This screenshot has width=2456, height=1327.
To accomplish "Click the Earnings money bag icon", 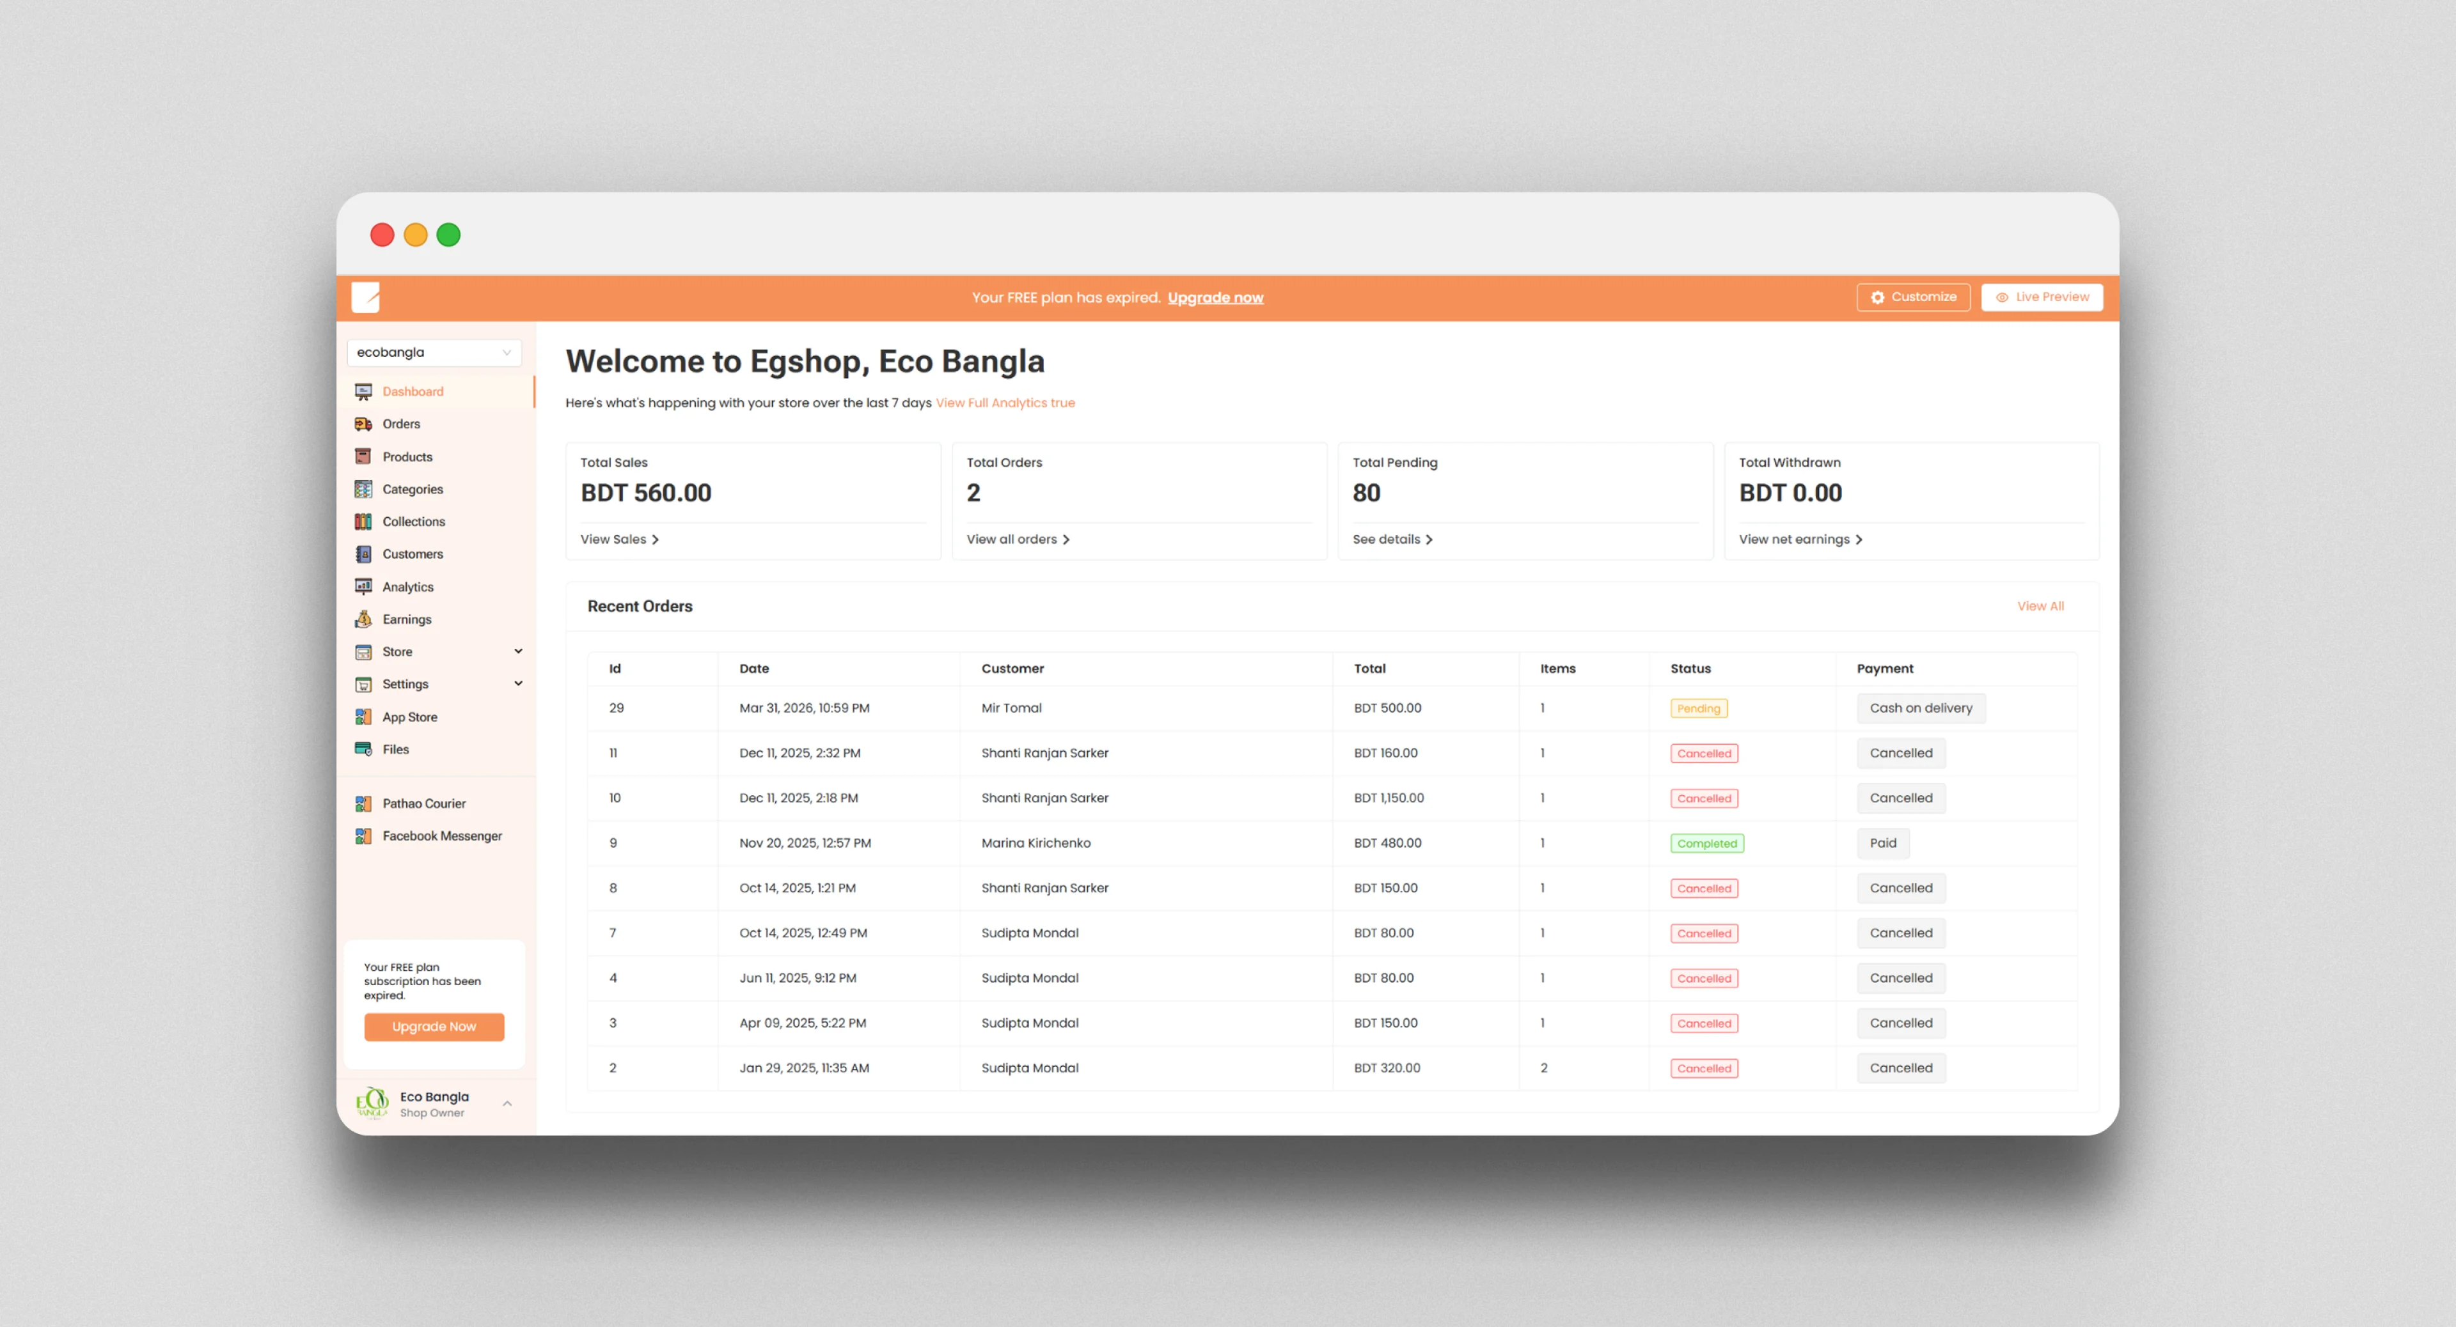I will click(x=363, y=619).
